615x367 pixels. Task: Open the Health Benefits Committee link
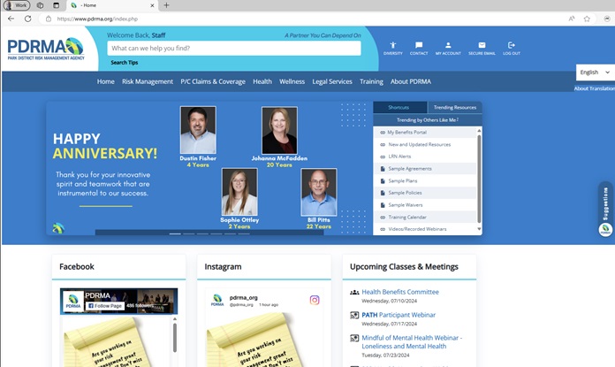tap(399, 292)
